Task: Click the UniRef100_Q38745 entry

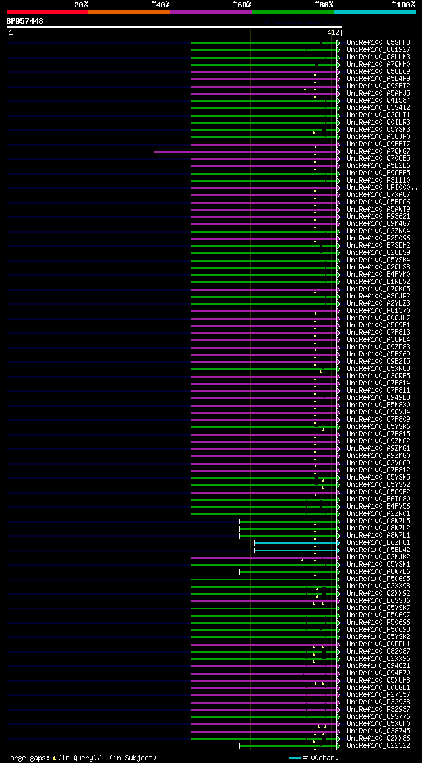Action: (378, 731)
